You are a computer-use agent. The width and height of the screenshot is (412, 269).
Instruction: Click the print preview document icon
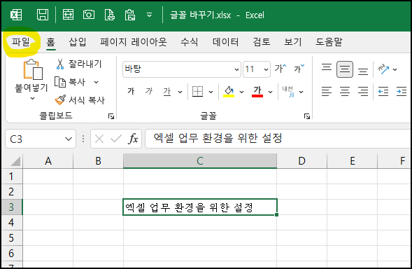pos(110,15)
